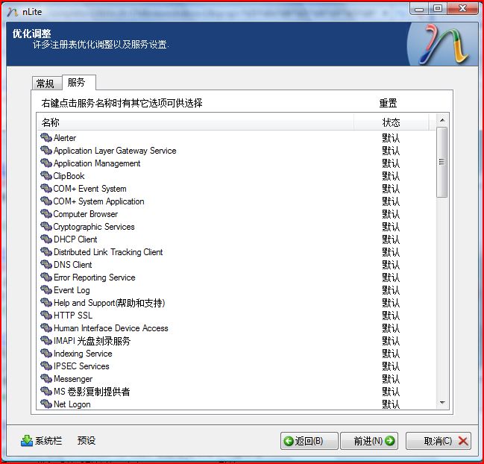Go back with the 返回(B) button
The height and width of the screenshot is (464, 484).
click(x=309, y=441)
